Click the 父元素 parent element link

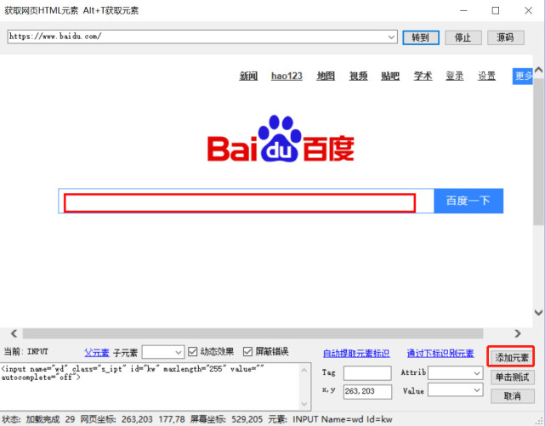coord(97,353)
